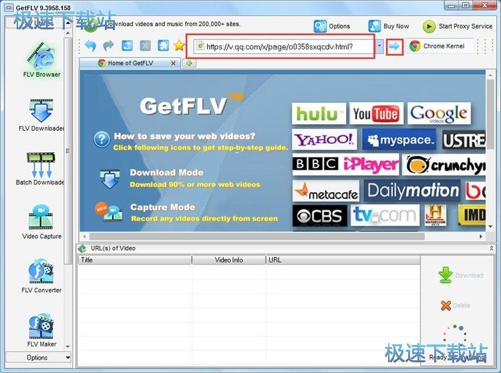Open the address bar URL history dropdown
Image resolution: width=501 pixels, height=373 pixels.
tap(379, 46)
